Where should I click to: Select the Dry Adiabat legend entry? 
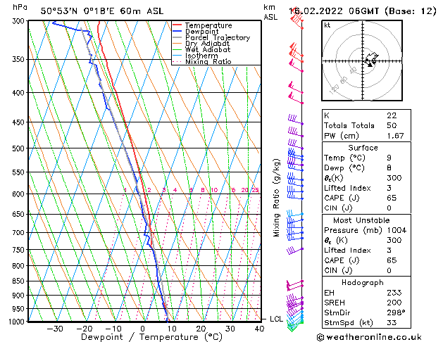tap(207, 44)
